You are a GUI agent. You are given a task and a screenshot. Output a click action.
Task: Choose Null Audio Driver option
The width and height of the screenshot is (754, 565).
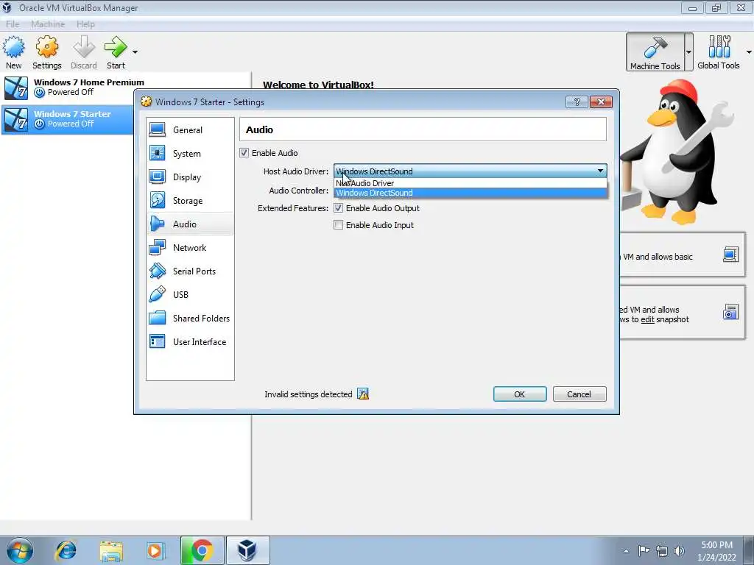pyautogui.click(x=470, y=183)
